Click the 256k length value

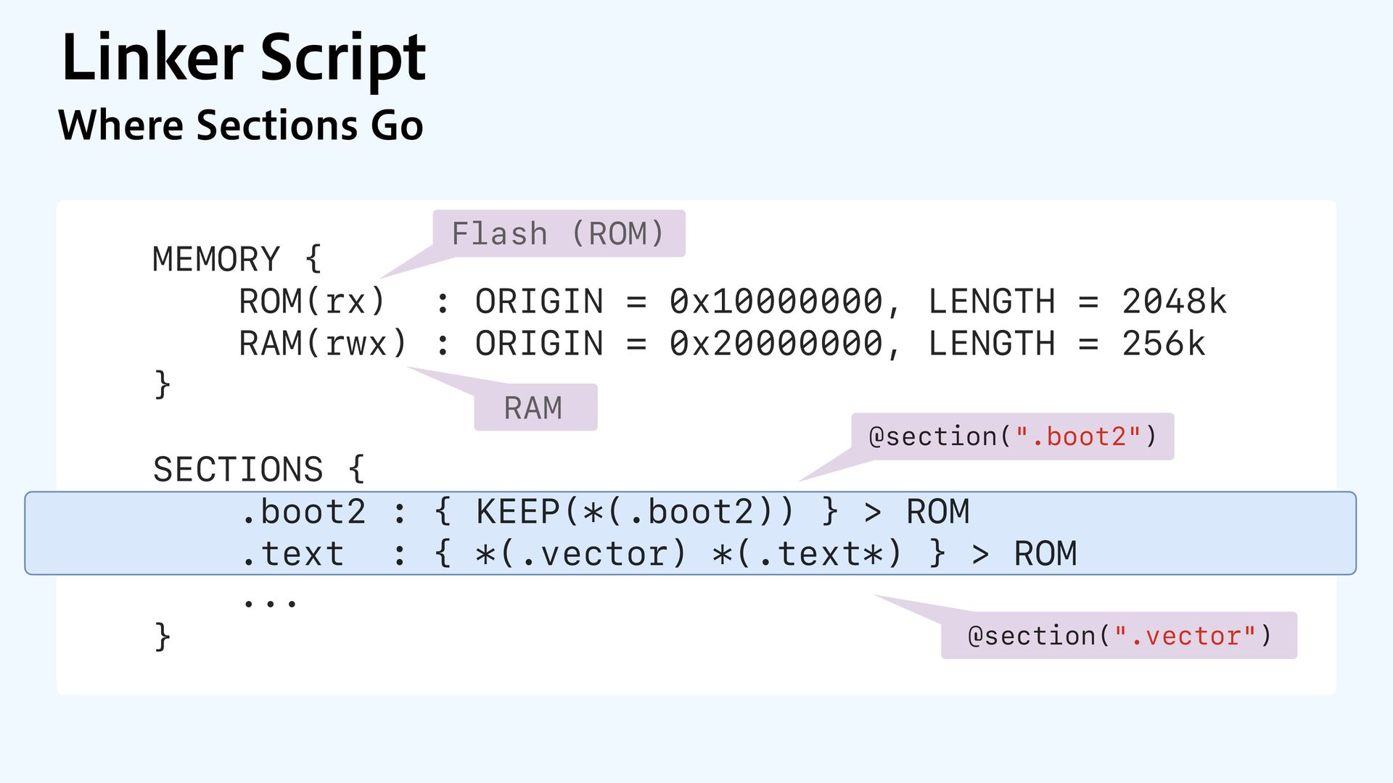[1163, 344]
